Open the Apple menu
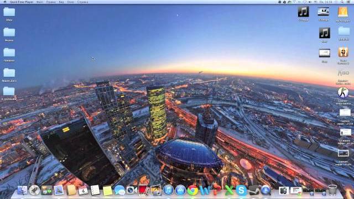Screen dimensions: 354x199 pyautogui.click(x=5, y=2)
